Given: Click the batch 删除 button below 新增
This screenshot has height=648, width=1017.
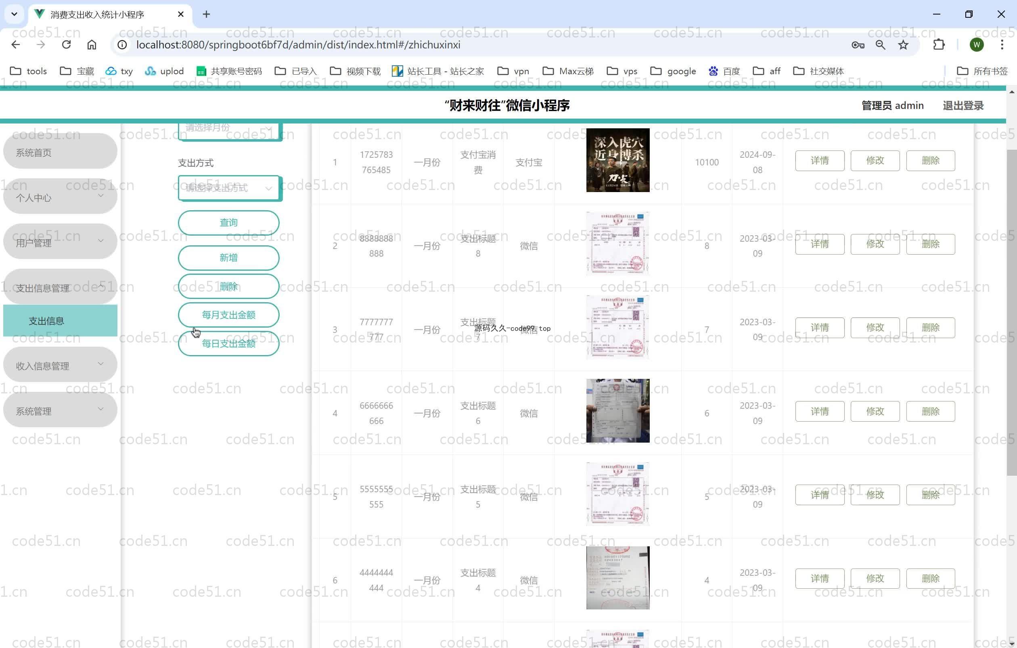Looking at the screenshot, I should tap(228, 286).
